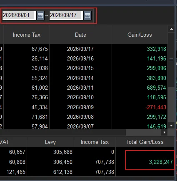Click the Total Gain/Loss summary header

point(145,142)
